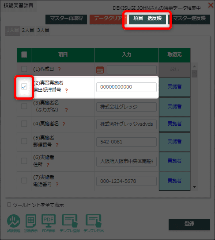Click the 登録 button

tap(189, 224)
